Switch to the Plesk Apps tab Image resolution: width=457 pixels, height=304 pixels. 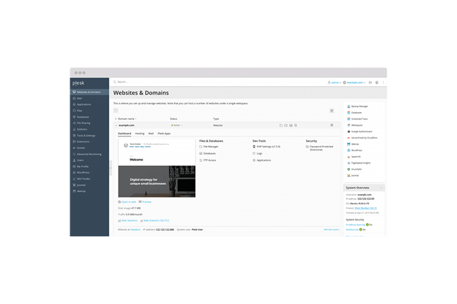164,134
